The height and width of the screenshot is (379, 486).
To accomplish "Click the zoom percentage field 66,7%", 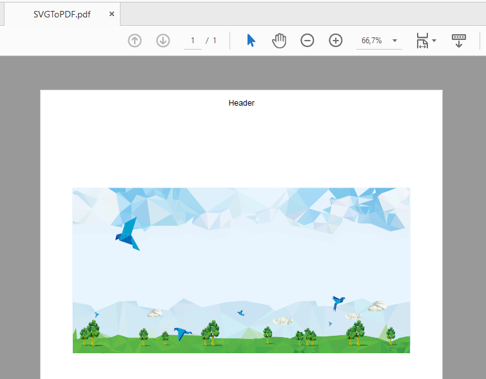I will point(372,41).
